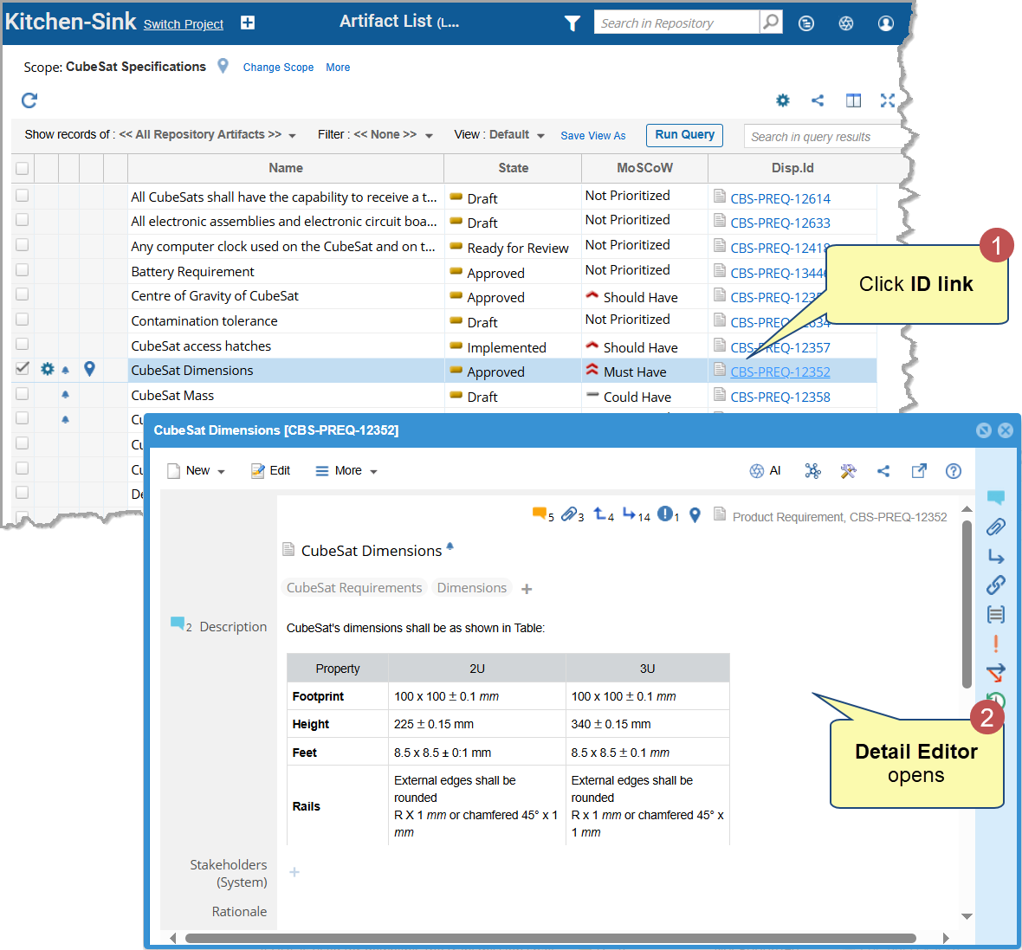Click the open in new window icon

(x=919, y=471)
